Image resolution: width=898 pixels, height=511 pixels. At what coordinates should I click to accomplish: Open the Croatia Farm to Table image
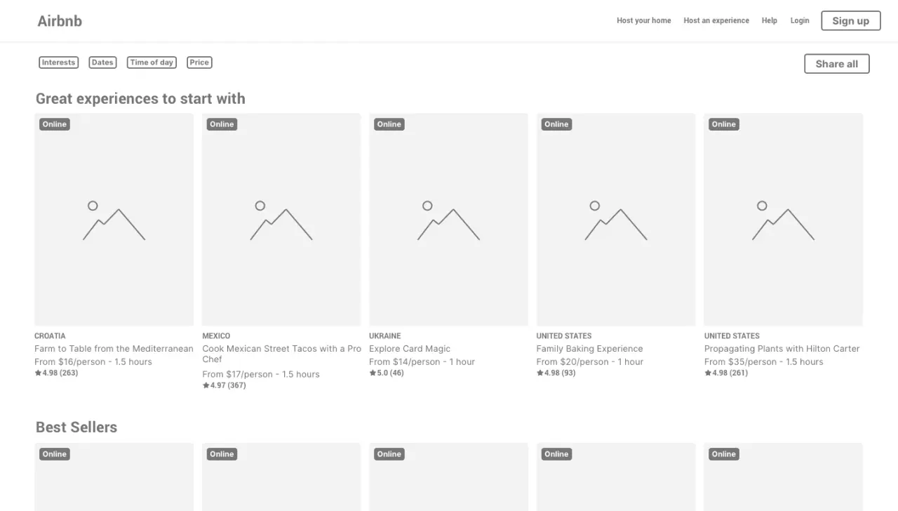(x=114, y=220)
